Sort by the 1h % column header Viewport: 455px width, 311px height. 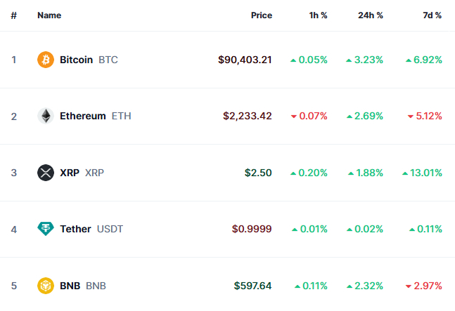point(318,15)
